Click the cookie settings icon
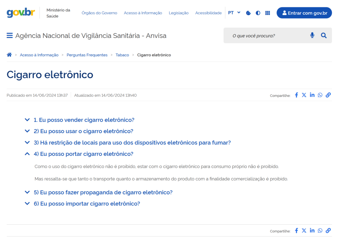338x245 pixels. click(248, 13)
